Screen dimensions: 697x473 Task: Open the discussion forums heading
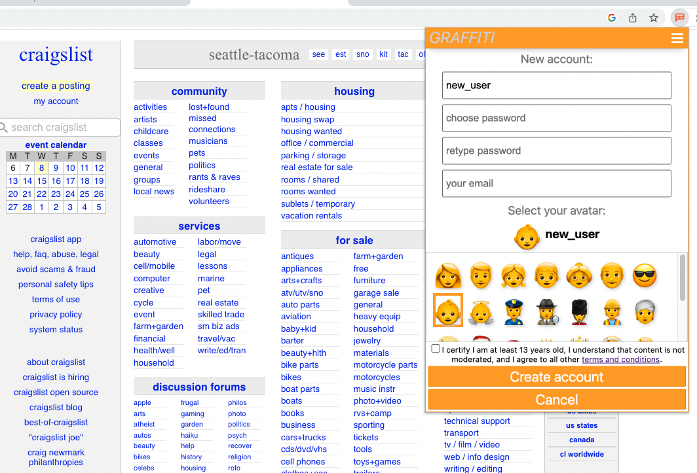click(199, 387)
